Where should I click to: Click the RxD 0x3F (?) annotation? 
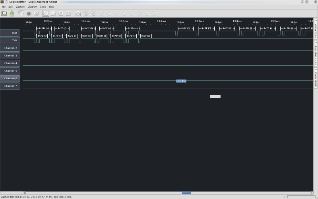[x=88, y=28]
